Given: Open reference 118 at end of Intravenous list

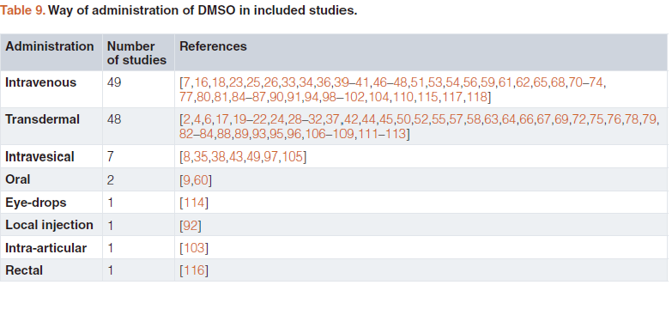Looking at the screenshot, I should coord(476,97).
